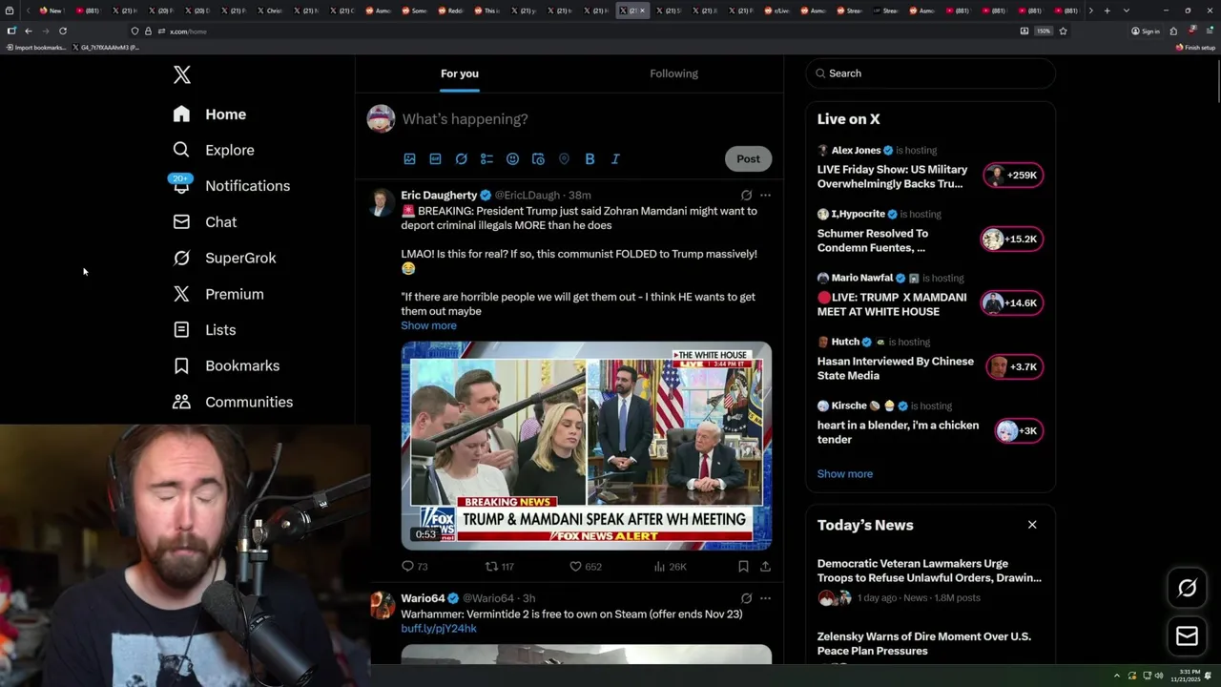
Task: Click the Finish setup button
Action: [1195, 47]
